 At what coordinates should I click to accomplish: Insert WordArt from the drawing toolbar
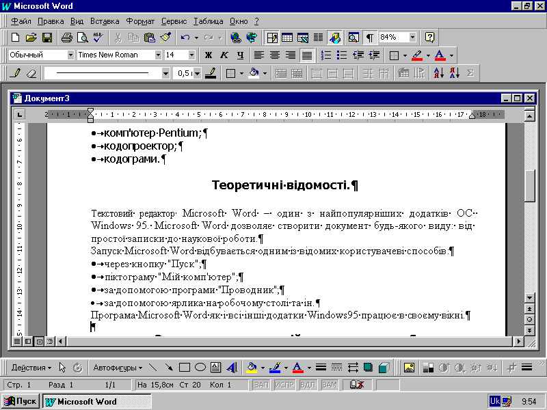(x=232, y=368)
